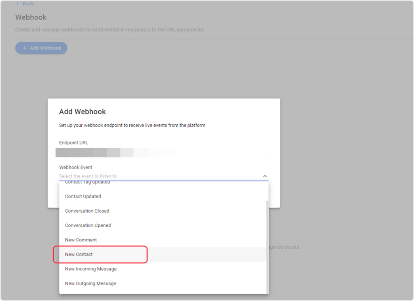Viewport: 414px width, 301px height.
Task: Click the Back chevron arrow icon
Action: (x=17, y=4)
